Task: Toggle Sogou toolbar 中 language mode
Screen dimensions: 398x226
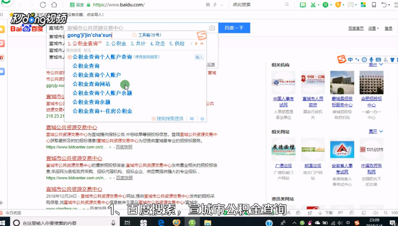Action: 350,59
